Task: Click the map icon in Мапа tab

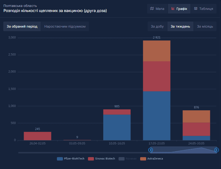Action: click(152, 9)
